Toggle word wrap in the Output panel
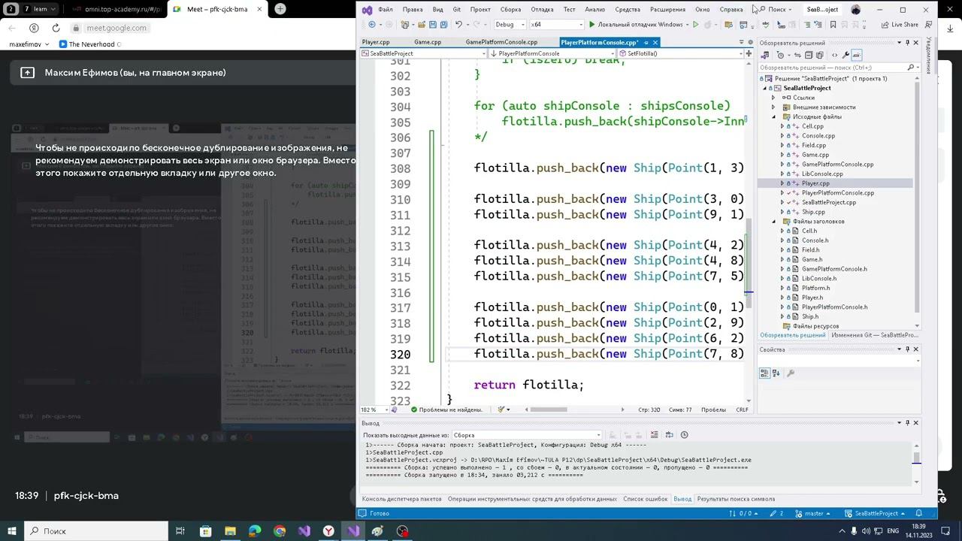 (669, 435)
